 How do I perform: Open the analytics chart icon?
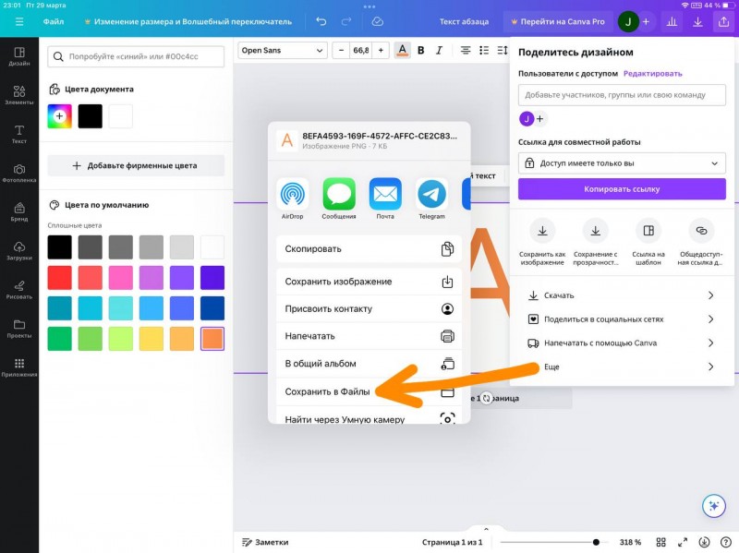[672, 21]
